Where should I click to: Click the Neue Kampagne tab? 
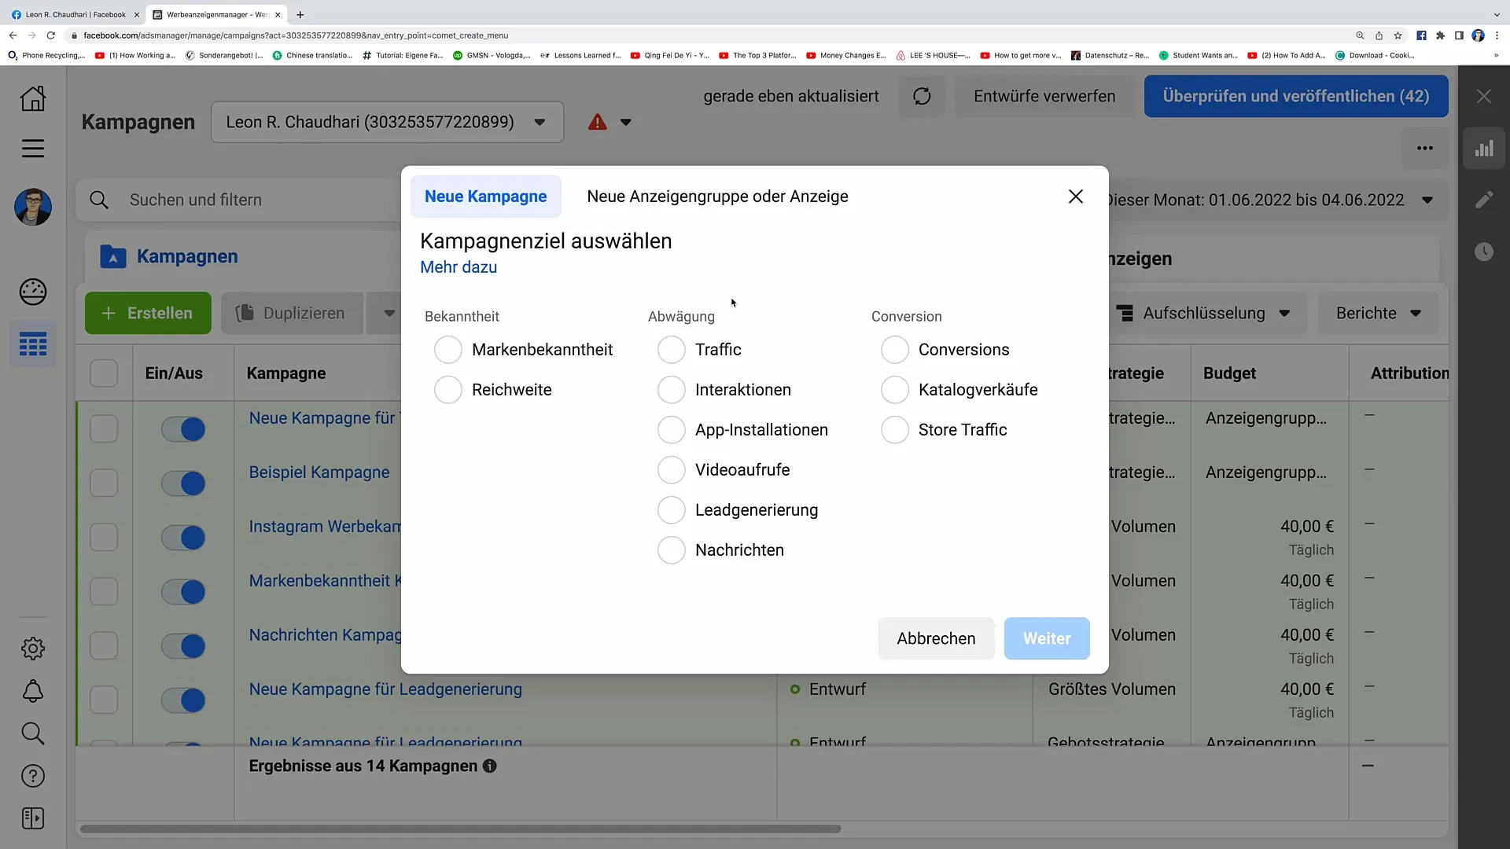tap(485, 196)
